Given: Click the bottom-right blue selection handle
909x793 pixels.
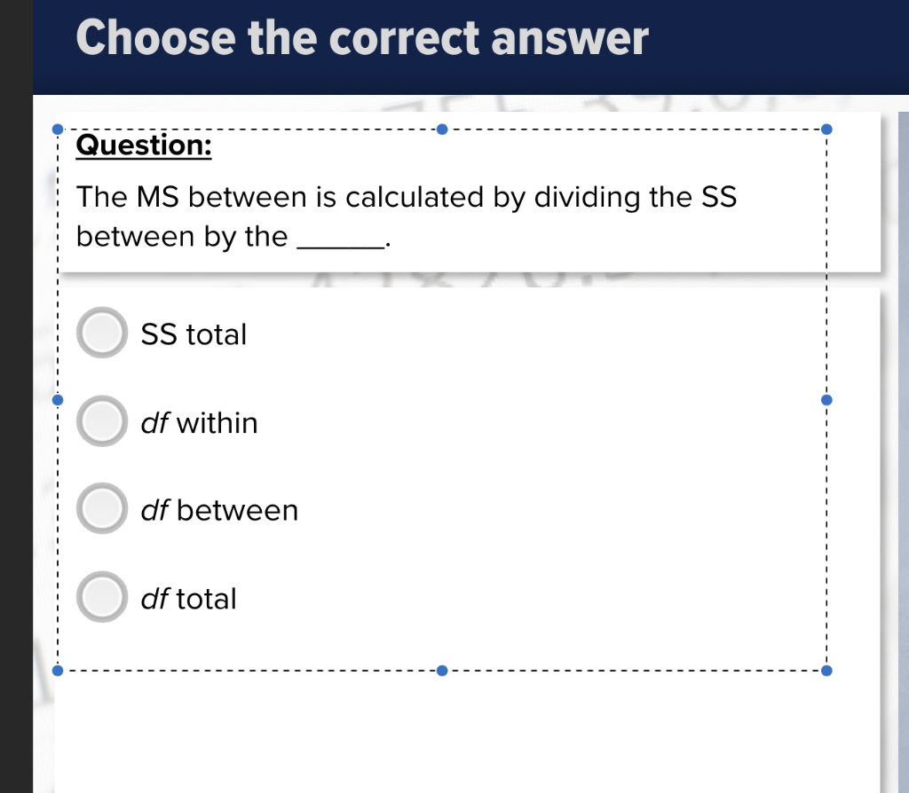Looking at the screenshot, I should coord(826,670).
